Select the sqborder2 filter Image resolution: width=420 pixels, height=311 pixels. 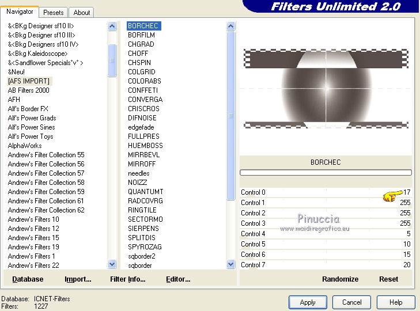click(141, 256)
